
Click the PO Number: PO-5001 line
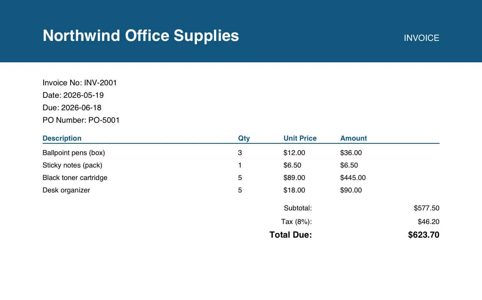[81, 120]
